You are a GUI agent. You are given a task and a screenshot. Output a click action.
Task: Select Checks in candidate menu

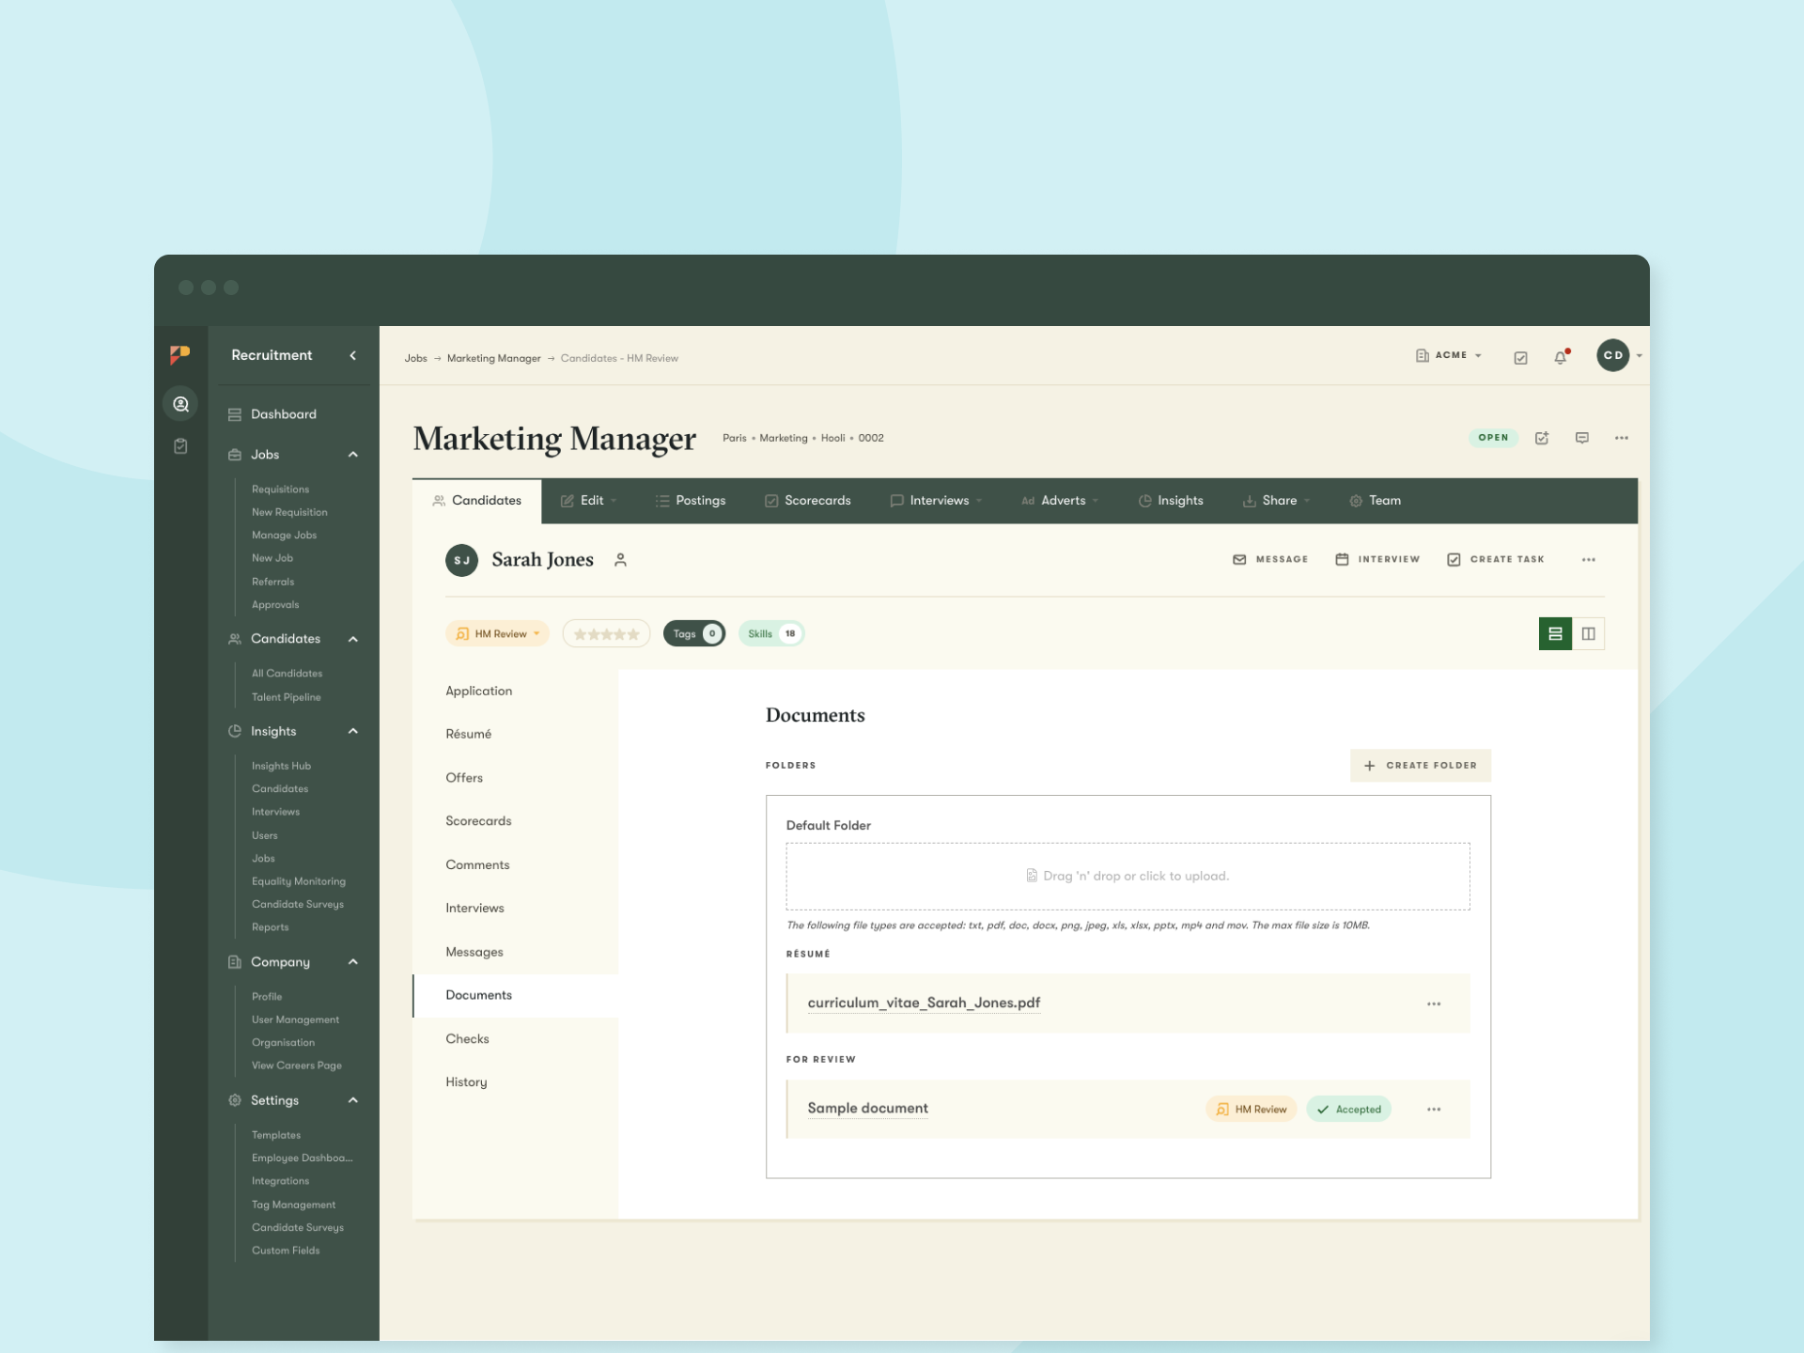point(467,1038)
